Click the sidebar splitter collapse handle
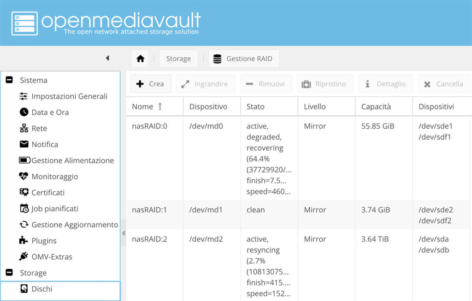 point(123,233)
